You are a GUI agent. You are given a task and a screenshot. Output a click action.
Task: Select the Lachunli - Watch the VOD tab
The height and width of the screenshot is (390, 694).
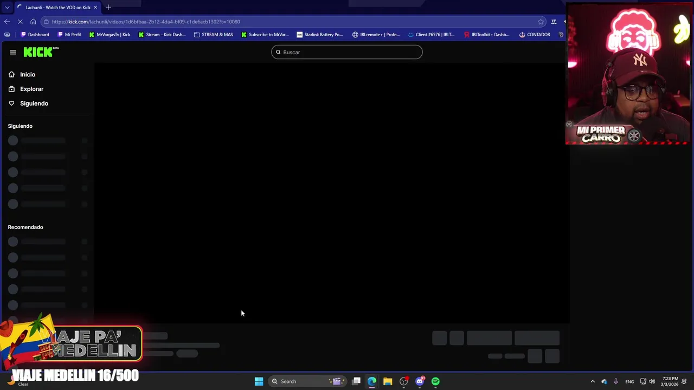click(x=57, y=7)
